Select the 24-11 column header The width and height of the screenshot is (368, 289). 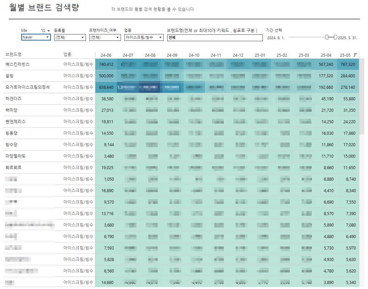216,55
